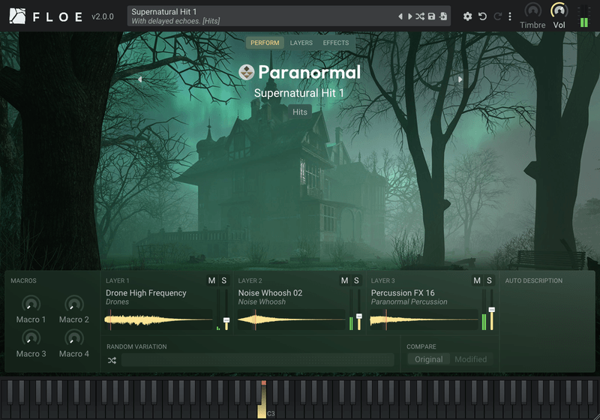Solo Layer 2 with S button
The height and width of the screenshot is (420, 600).
pos(357,280)
